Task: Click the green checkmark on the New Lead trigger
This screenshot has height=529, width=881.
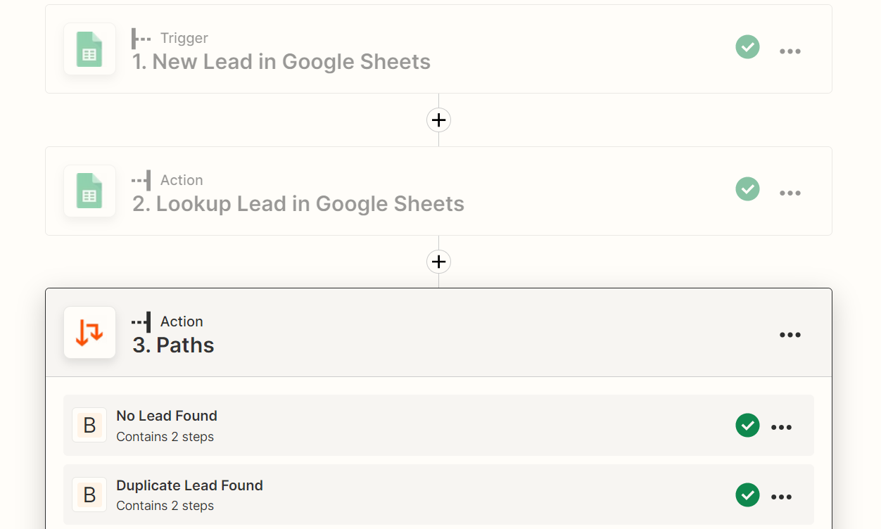Action: 747,47
